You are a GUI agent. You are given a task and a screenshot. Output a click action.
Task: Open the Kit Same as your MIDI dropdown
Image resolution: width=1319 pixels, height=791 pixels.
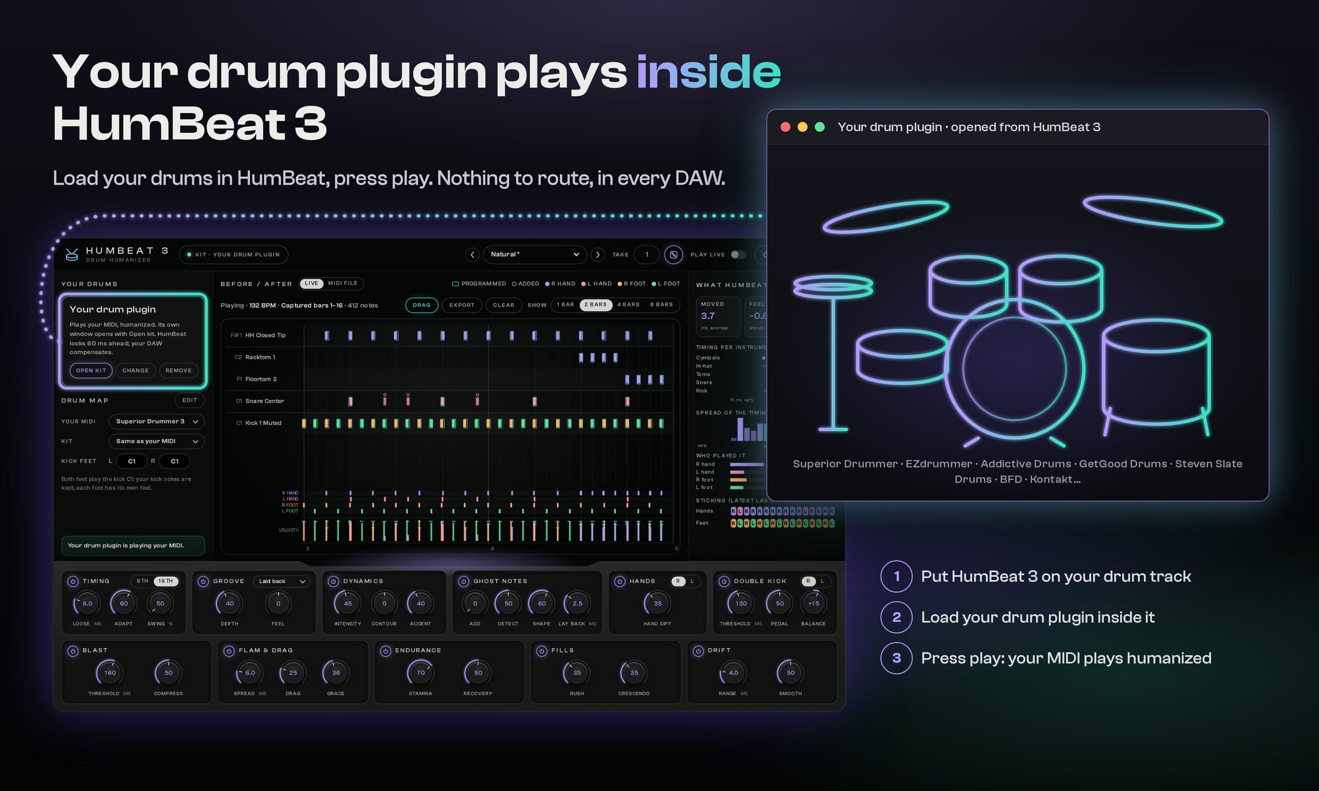157,441
